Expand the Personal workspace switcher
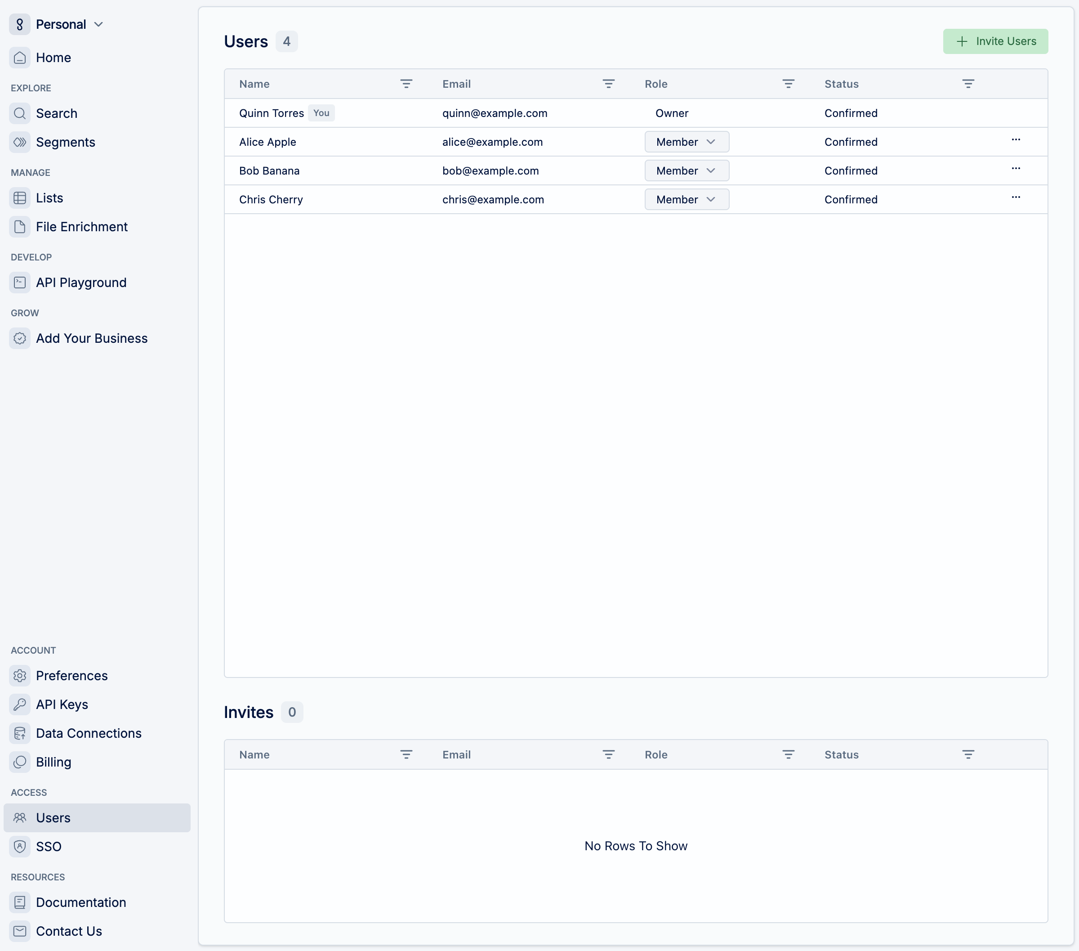This screenshot has height=951, width=1079. (x=69, y=24)
